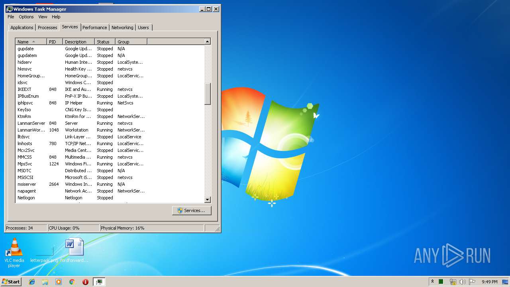Select the gupdate service row
Image resolution: width=510 pixels, height=287 pixels.
110,49
